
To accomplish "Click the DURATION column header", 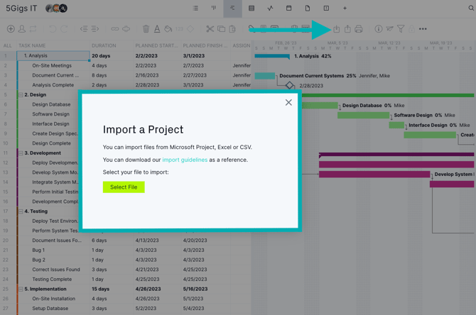I will point(104,45).
